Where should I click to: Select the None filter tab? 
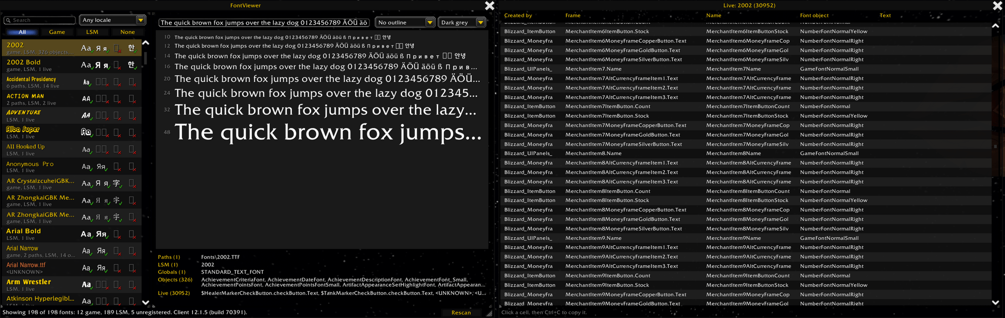pos(128,32)
